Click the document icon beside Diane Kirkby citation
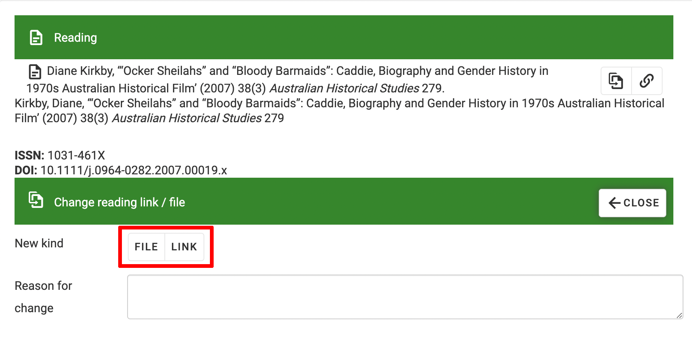This screenshot has height=342, width=692. [x=35, y=72]
